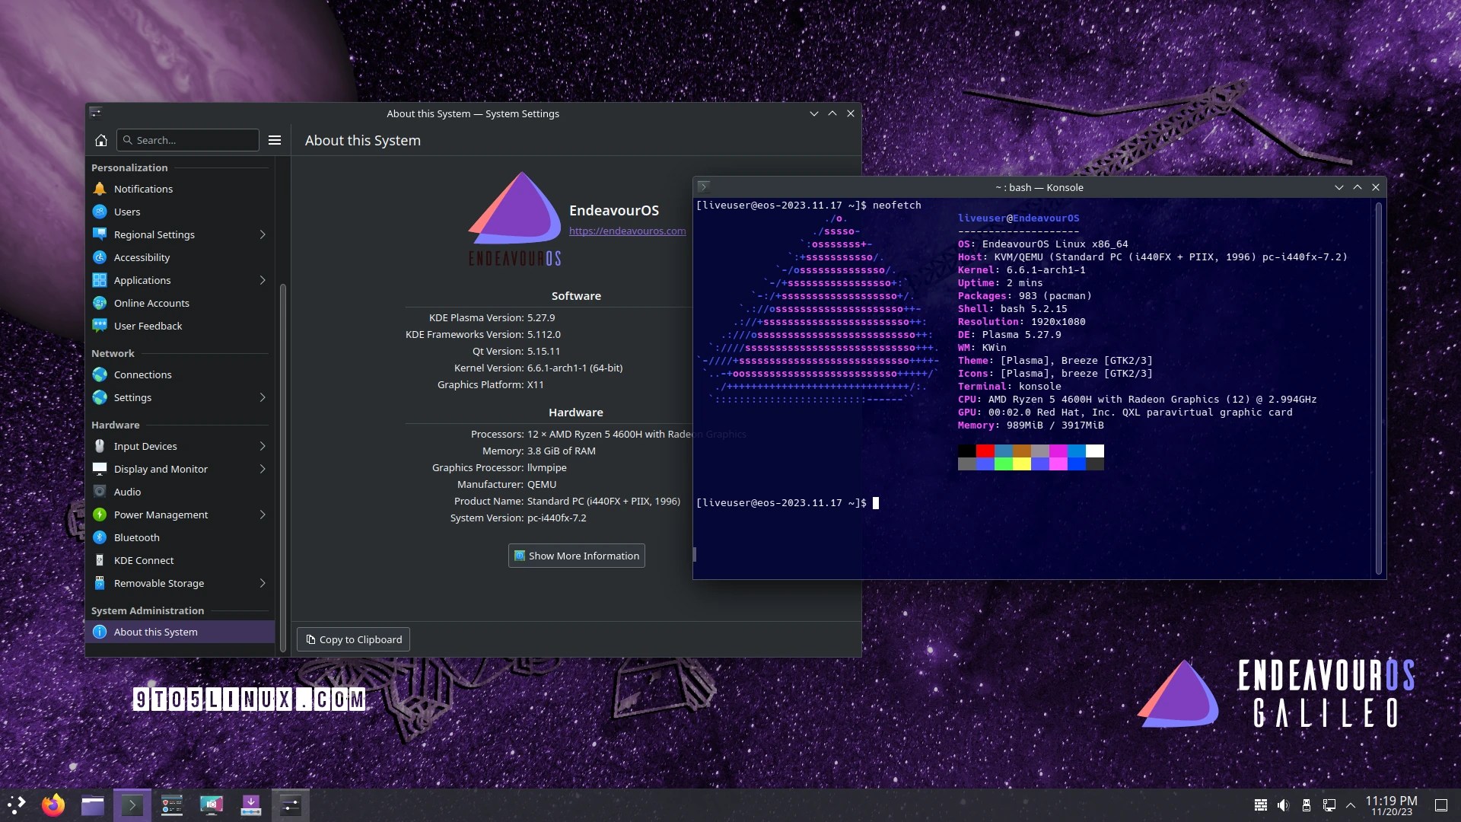Launch Firefox from the taskbar
1461x822 pixels.
click(53, 805)
